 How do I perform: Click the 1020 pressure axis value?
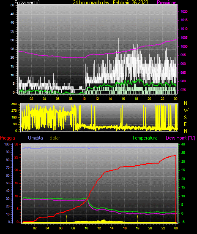184,11
